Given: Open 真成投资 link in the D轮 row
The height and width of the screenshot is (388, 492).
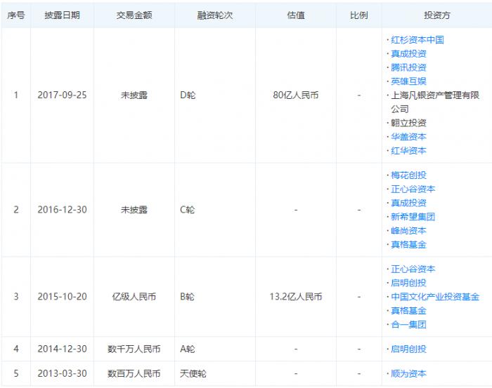Looking at the screenshot, I should (x=408, y=53).
